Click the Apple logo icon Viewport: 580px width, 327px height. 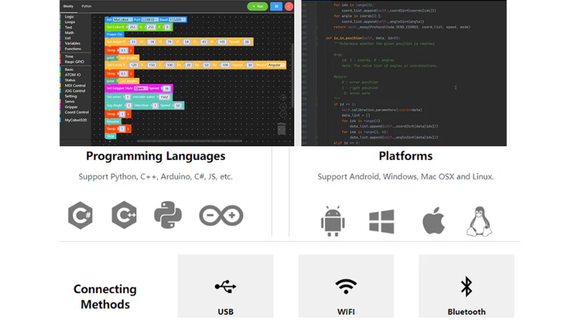pyautogui.click(x=433, y=220)
